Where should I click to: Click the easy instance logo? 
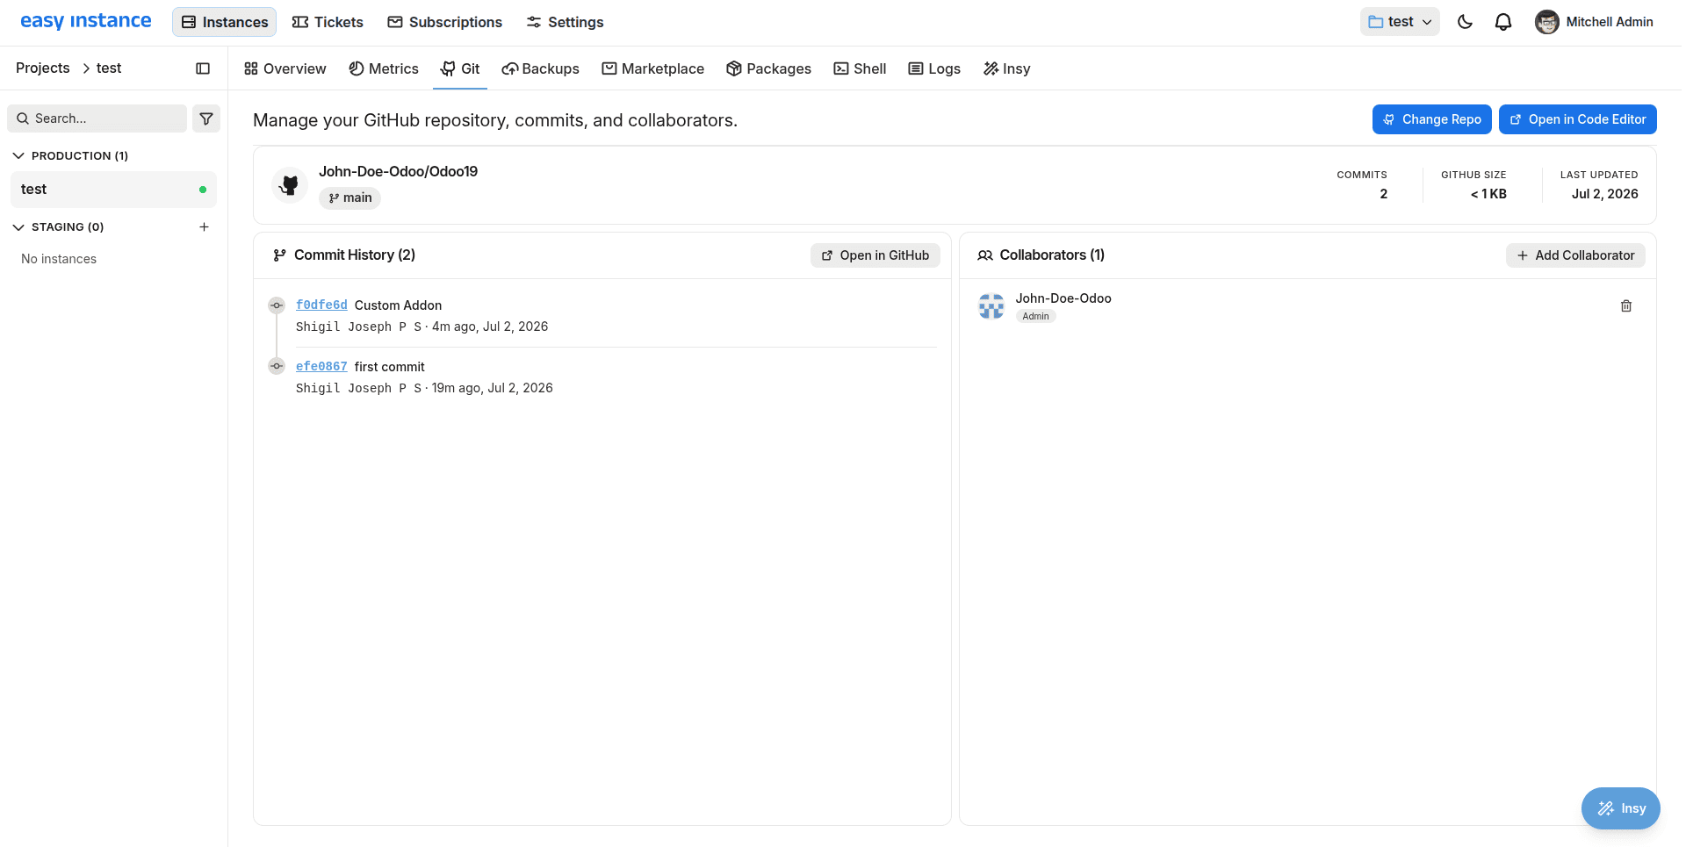pos(85,21)
